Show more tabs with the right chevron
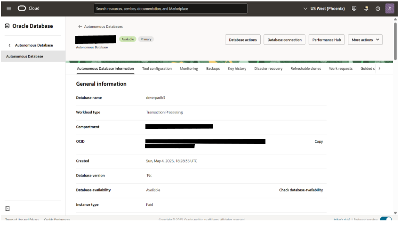 tap(379, 68)
